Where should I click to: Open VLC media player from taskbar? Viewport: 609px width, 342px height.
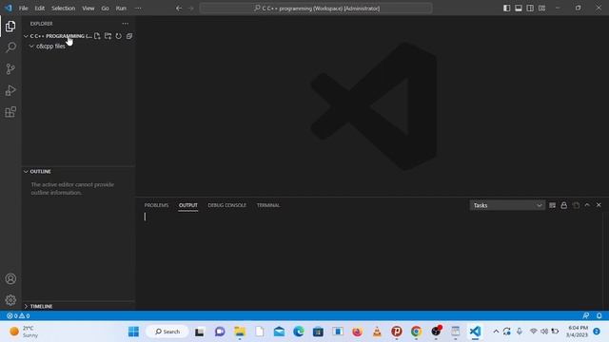(377, 332)
